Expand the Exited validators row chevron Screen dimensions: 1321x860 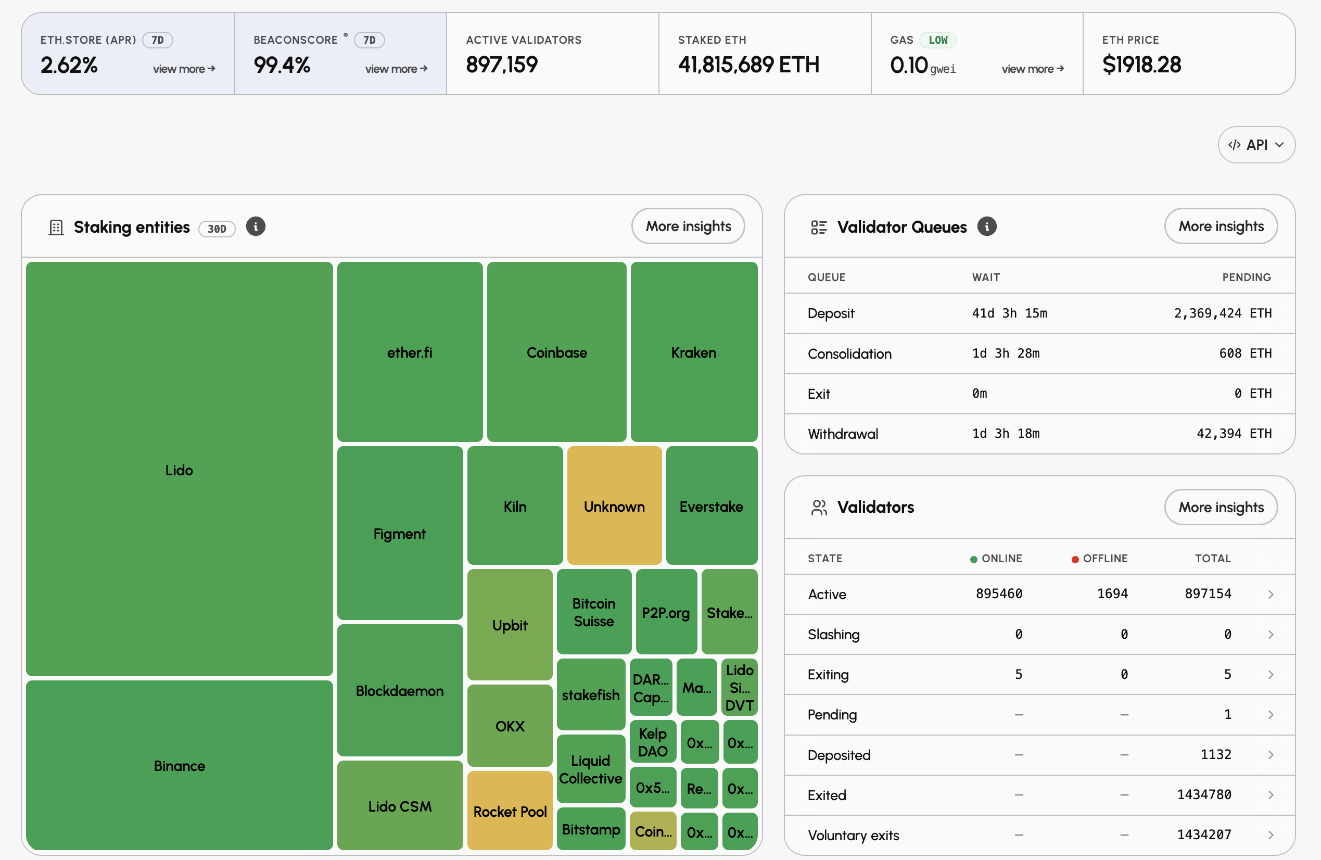(1271, 795)
